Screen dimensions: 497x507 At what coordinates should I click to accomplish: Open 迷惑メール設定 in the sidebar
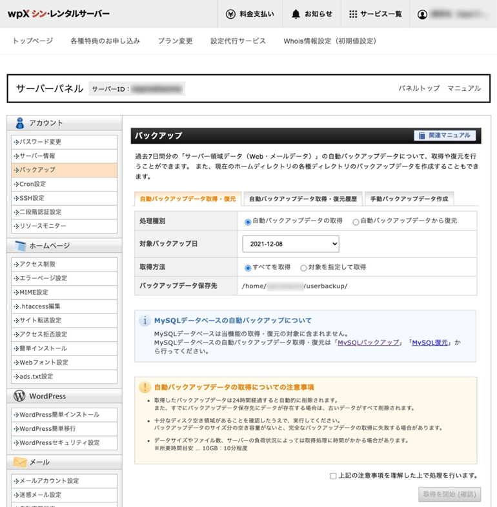[x=64, y=495]
